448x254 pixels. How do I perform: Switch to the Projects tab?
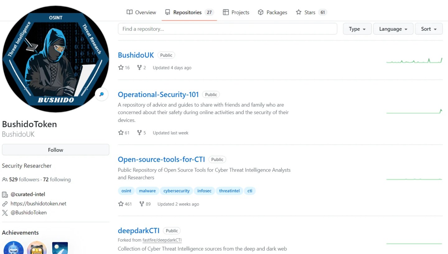pyautogui.click(x=236, y=12)
